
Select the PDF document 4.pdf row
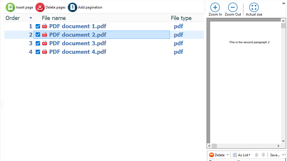(77, 52)
